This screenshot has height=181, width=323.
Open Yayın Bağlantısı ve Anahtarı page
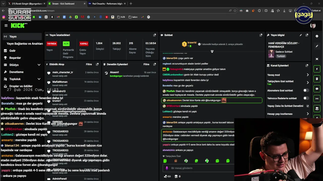[25, 43]
